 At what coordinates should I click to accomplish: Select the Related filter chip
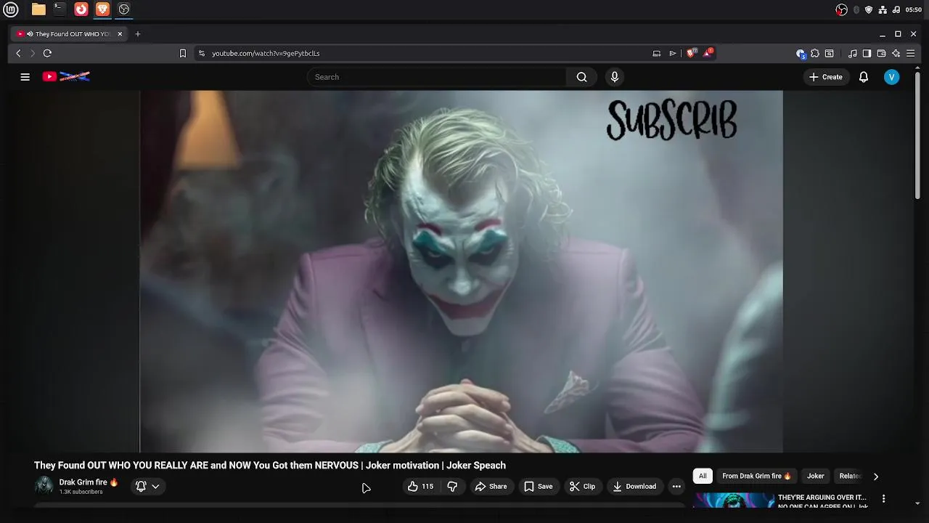click(x=849, y=477)
